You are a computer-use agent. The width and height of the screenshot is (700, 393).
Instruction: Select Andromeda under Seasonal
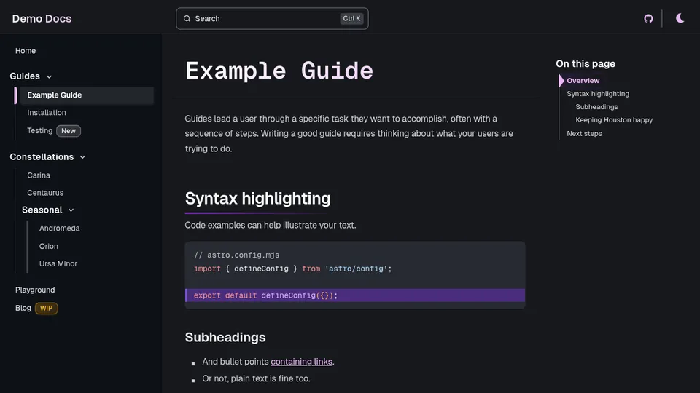tap(59, 229)
